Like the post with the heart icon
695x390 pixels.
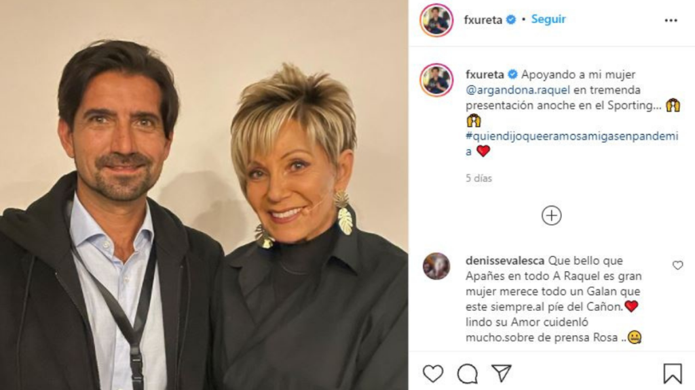432,374
